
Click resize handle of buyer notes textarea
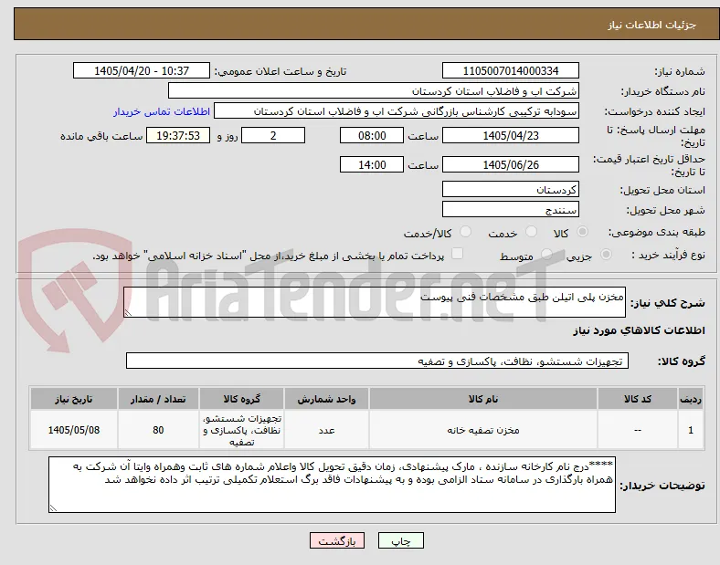[x=53, y=508]
